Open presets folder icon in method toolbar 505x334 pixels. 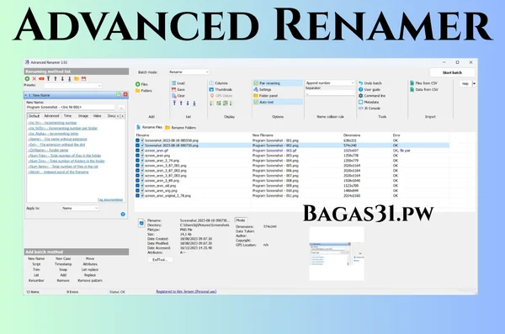(77, 78)
